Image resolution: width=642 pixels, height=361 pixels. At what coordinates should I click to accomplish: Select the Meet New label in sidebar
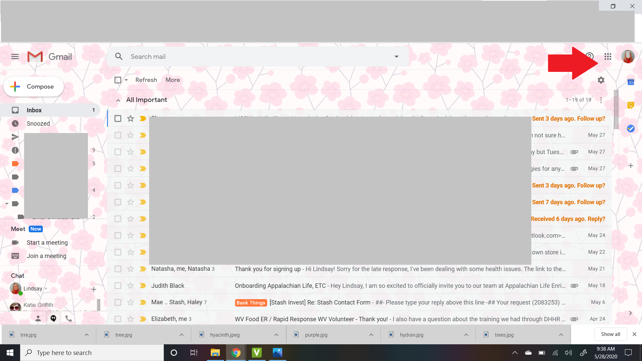(x=35, y=228)
